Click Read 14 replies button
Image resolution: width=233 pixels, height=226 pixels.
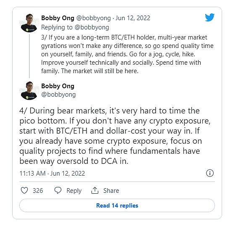(x=117, y=205)
